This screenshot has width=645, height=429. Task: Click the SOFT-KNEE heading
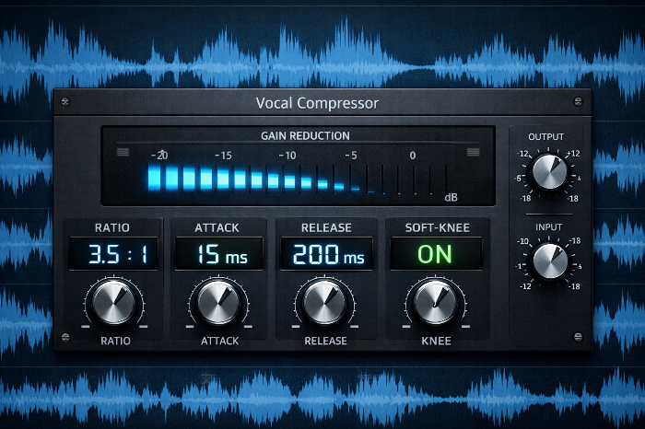(x=438, y=227)
